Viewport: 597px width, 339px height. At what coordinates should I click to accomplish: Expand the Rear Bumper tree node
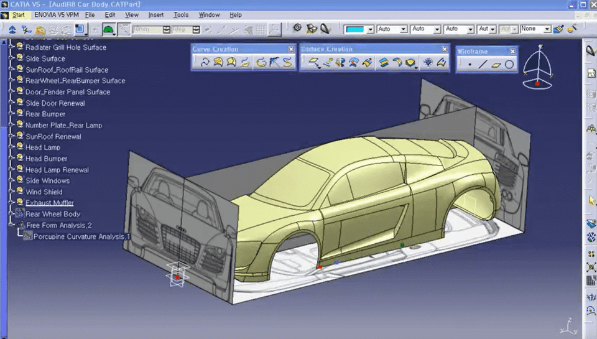[x=11, y=113]
